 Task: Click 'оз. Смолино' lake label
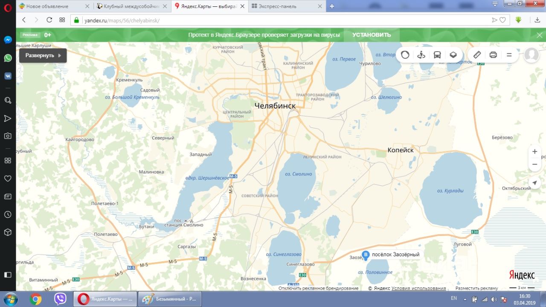[x=299, y=174]
